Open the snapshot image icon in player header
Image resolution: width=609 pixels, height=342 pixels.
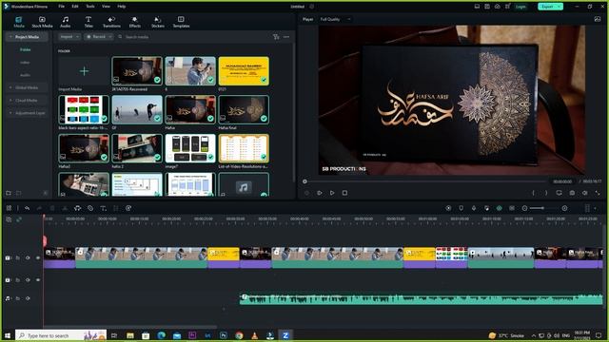coord(597,19)
